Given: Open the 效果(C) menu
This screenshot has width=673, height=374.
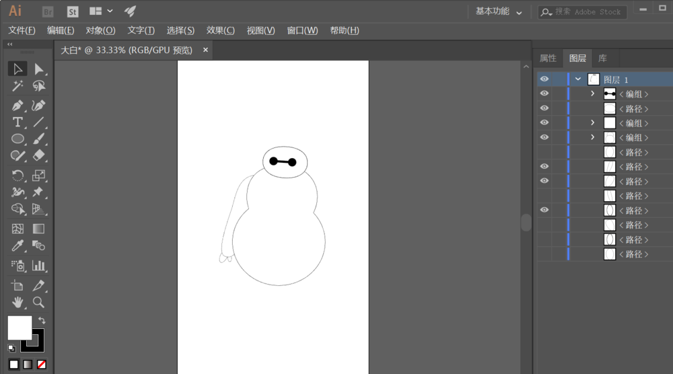Looking at the screenshot, I should (220, 30).
